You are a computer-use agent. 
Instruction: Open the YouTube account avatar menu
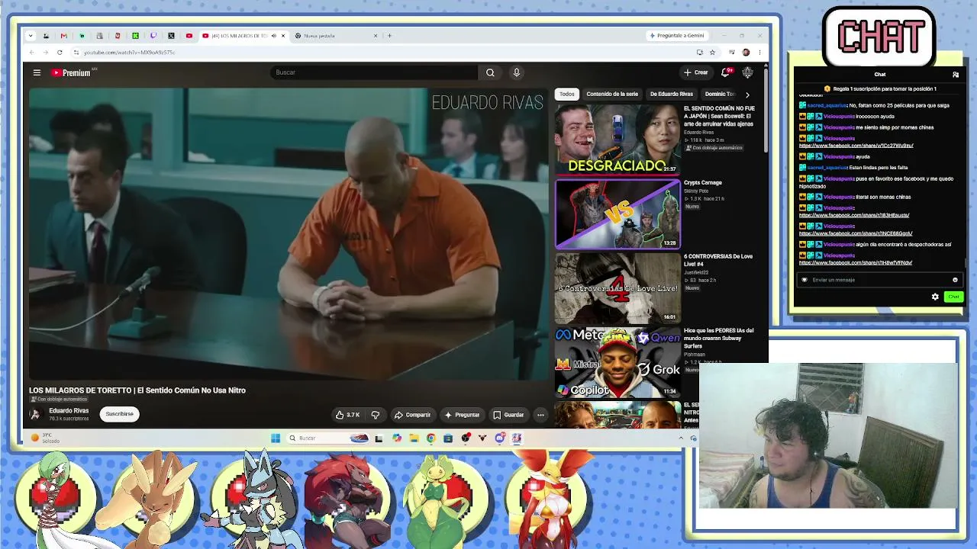click(747, 72)
